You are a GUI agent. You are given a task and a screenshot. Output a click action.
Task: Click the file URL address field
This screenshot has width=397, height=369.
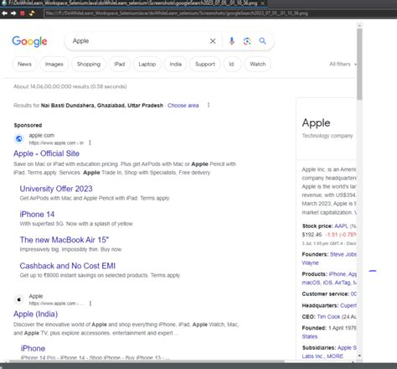click(x=219, y=13)
